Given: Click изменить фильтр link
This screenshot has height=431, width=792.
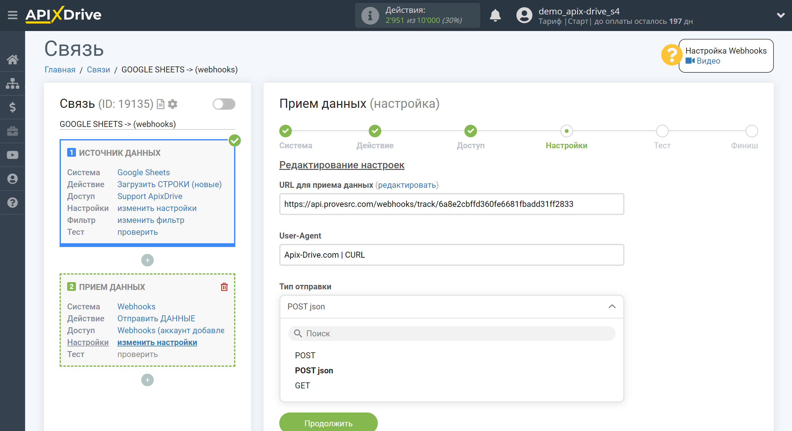Looking at the screenshot, I should coord(151,220).
